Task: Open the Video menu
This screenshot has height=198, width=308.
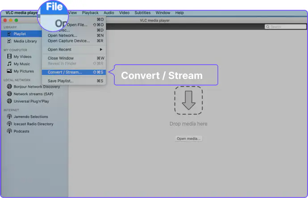Action: click(124, 13)
